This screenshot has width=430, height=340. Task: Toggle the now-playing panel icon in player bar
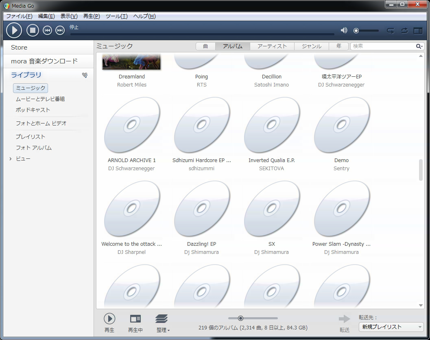click(418, 30)
